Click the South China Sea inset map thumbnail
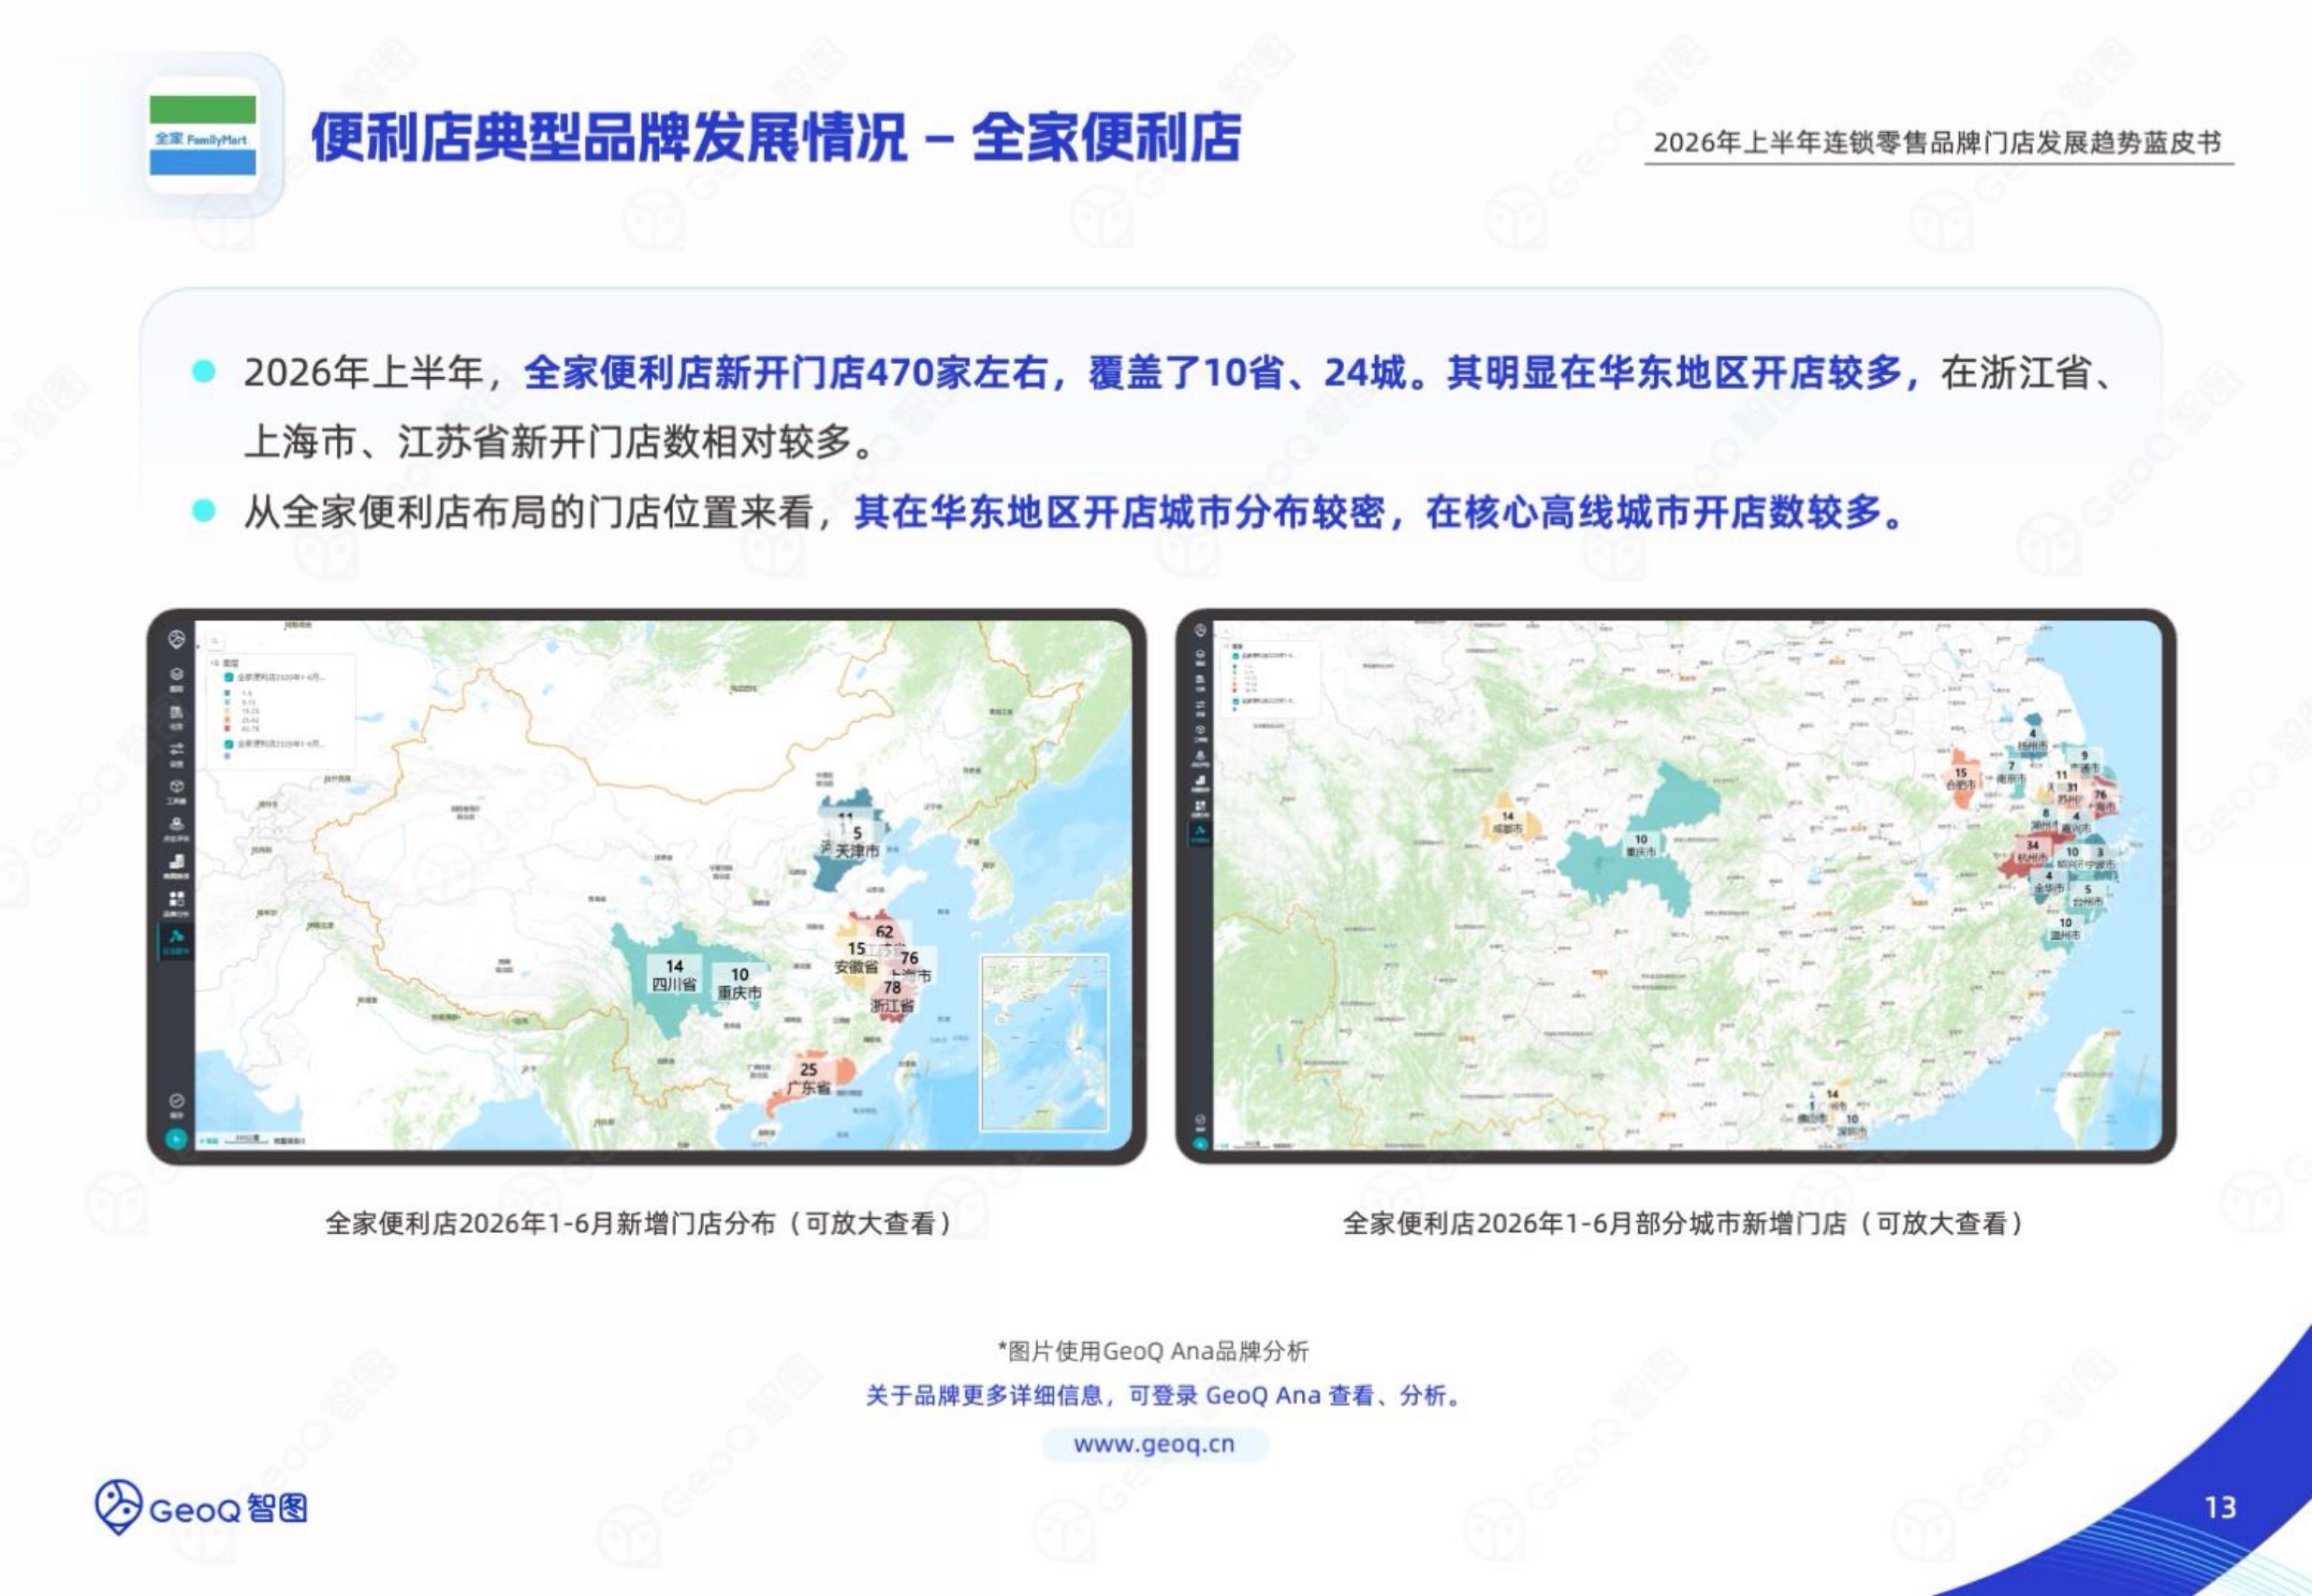This screenshot has height=1596, width=2312. [1045, 1041]
